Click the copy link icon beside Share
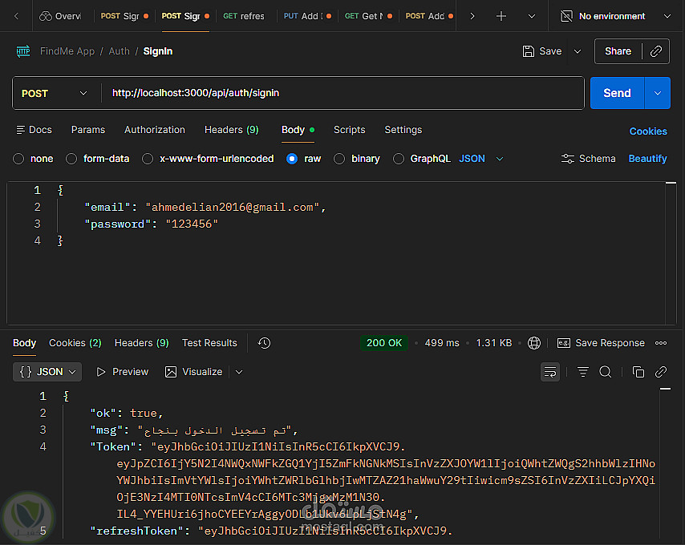Image resolution: width=685 pixels, height=545 pixels. [656, 51]
